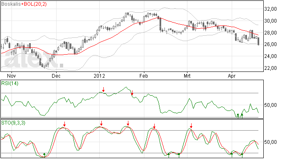Click the Feb date axis label
The width and height of the screenshot is (283, 159).
[x=144, y=76]
